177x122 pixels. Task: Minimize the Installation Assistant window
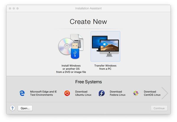(14, 9)
